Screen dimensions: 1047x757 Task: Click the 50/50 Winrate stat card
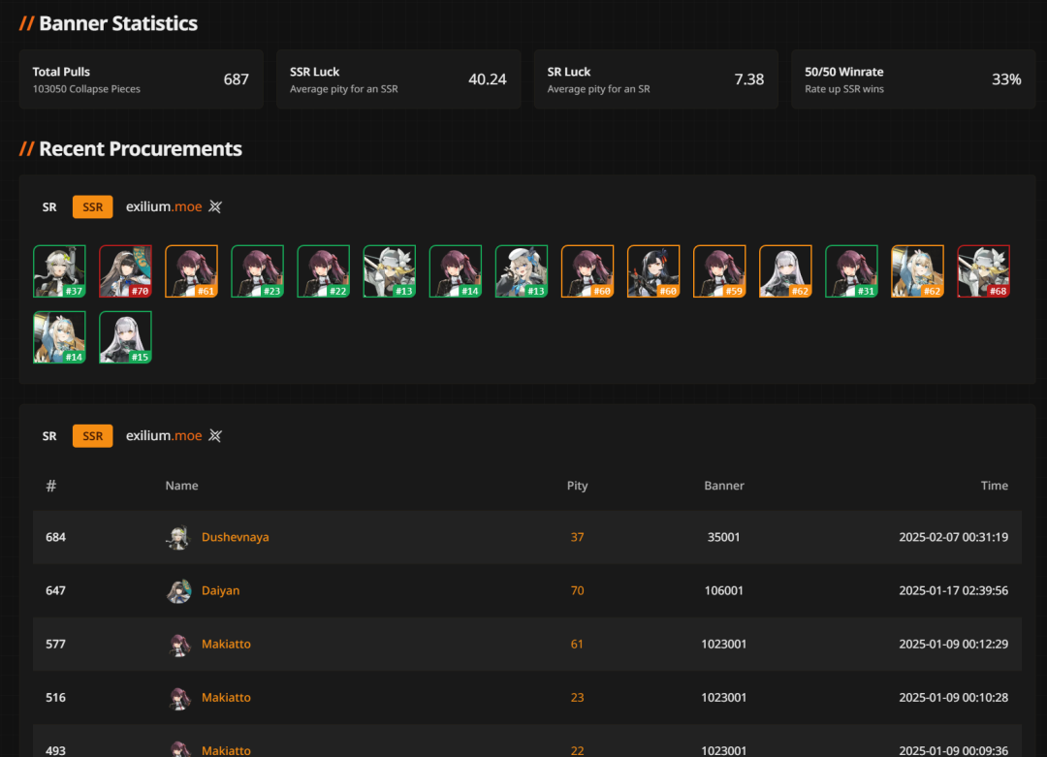(x=913, y=79)
